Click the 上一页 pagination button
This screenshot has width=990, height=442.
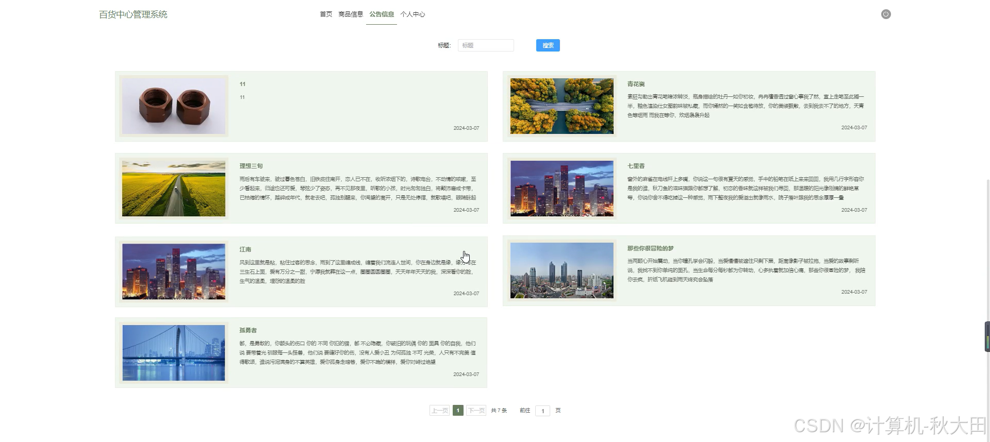[440, 411]
